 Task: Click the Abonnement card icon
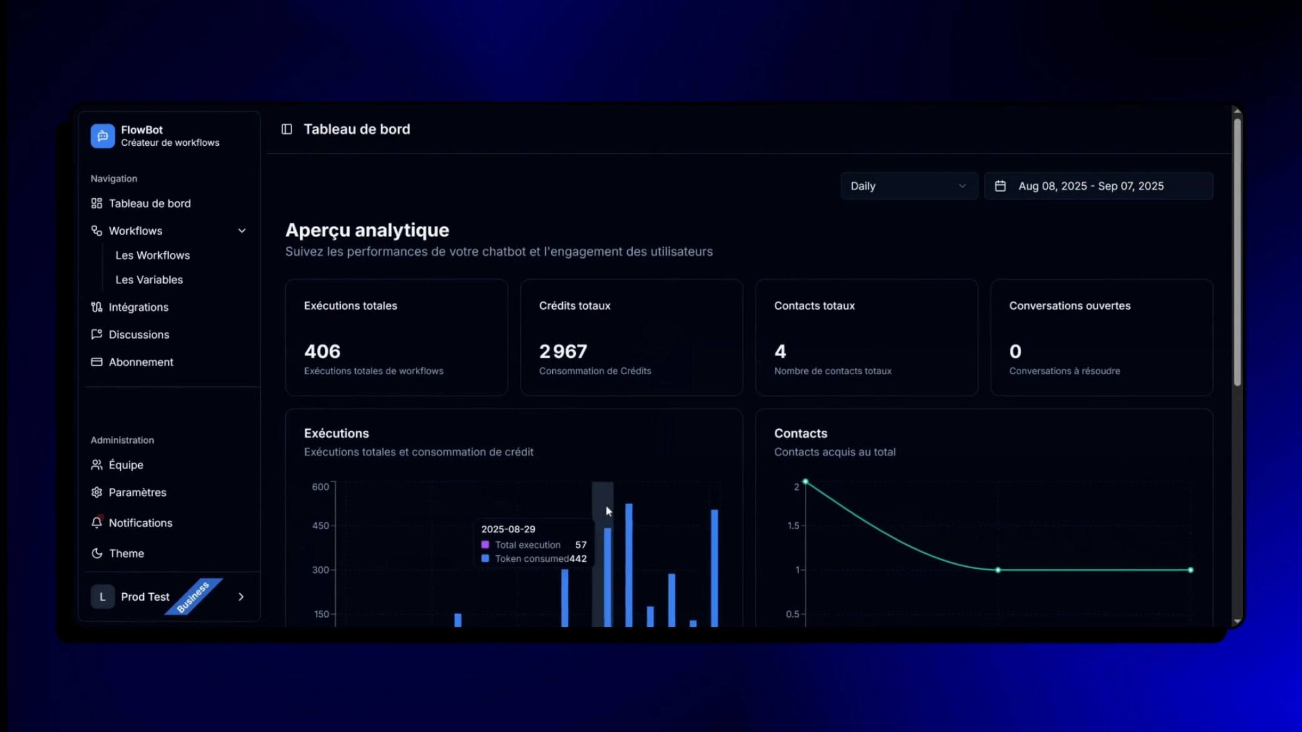(x=96, y=362)
